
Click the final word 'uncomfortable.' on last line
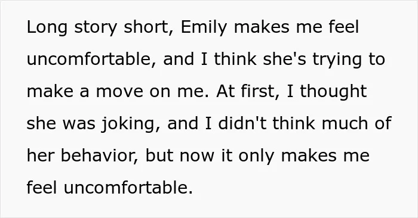(128, 188)
